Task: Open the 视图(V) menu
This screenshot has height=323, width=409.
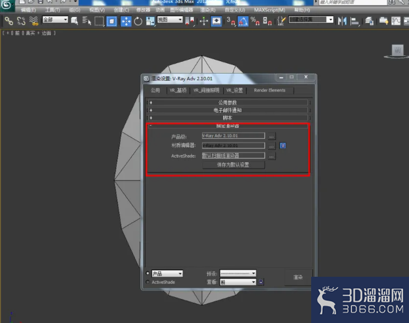Action: coord(97,10)
